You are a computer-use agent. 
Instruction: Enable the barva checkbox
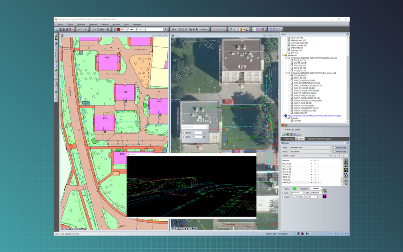click(x=283, y=189)
